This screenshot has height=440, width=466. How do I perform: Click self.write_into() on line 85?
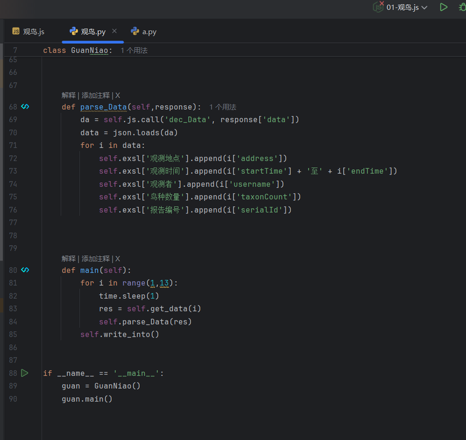119,334
